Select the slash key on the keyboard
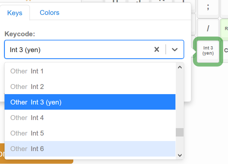The height and width of the screenshot is (164, 228). pyautogui.click(x=208, y=28)
